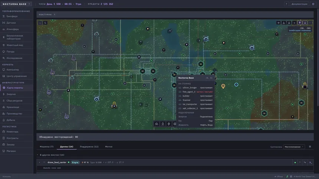Screen dimensions: 319x179
Task: Toggle the location pin markers layer
Action: click(x=300, y=23)
